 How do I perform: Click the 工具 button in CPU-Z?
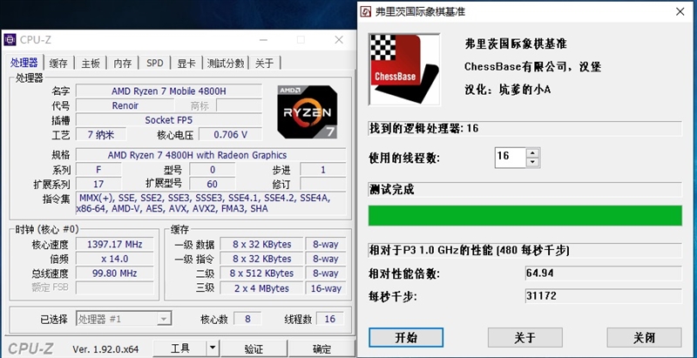[x=179, y=348]
